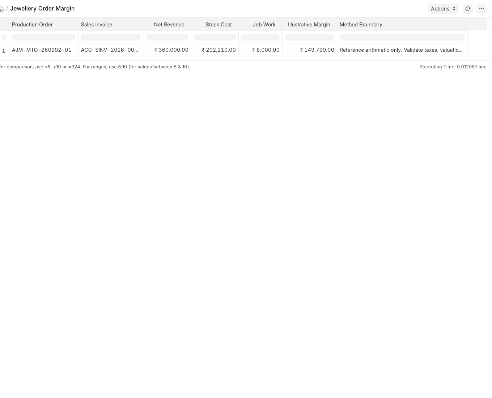Click the Execution Time text

453,67
